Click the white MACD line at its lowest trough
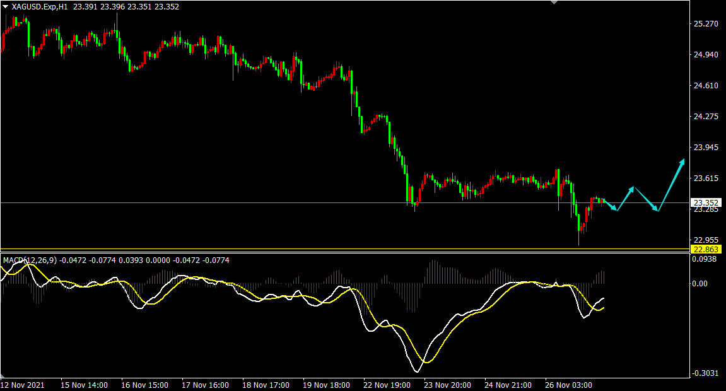The height and width of the screenshot is (391, 726). (x=416, y=371)
